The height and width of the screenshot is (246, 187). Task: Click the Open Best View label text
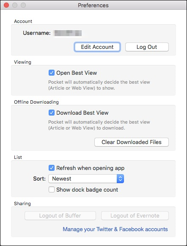[x=77, y=73]
